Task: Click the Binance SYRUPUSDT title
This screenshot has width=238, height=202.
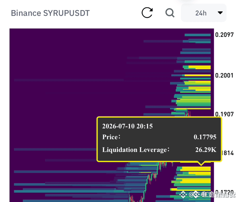Action: click(50, 13)
